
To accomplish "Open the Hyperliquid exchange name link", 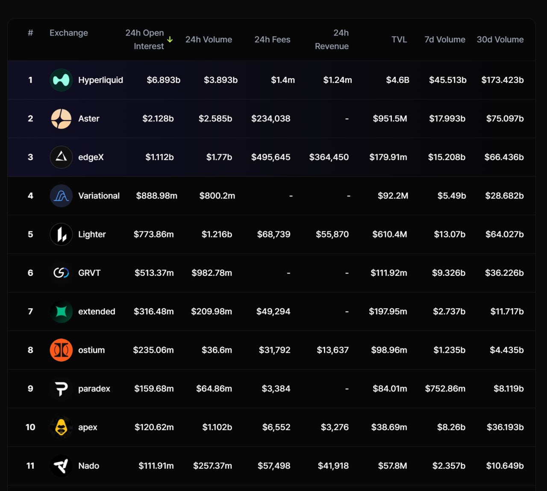I will (100, 80).
